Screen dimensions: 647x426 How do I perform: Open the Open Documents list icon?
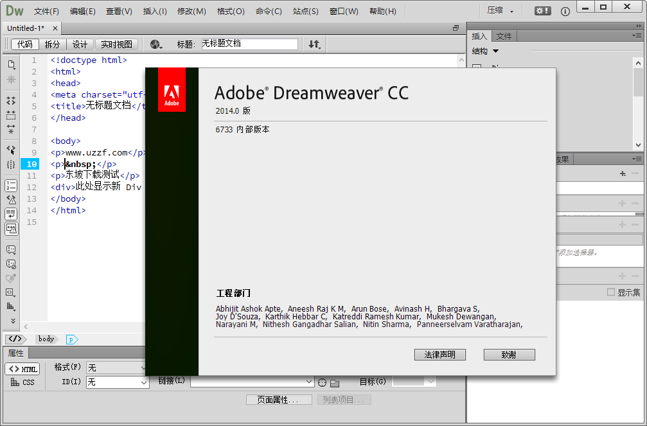pyautogui.click(x=11, y=64)
